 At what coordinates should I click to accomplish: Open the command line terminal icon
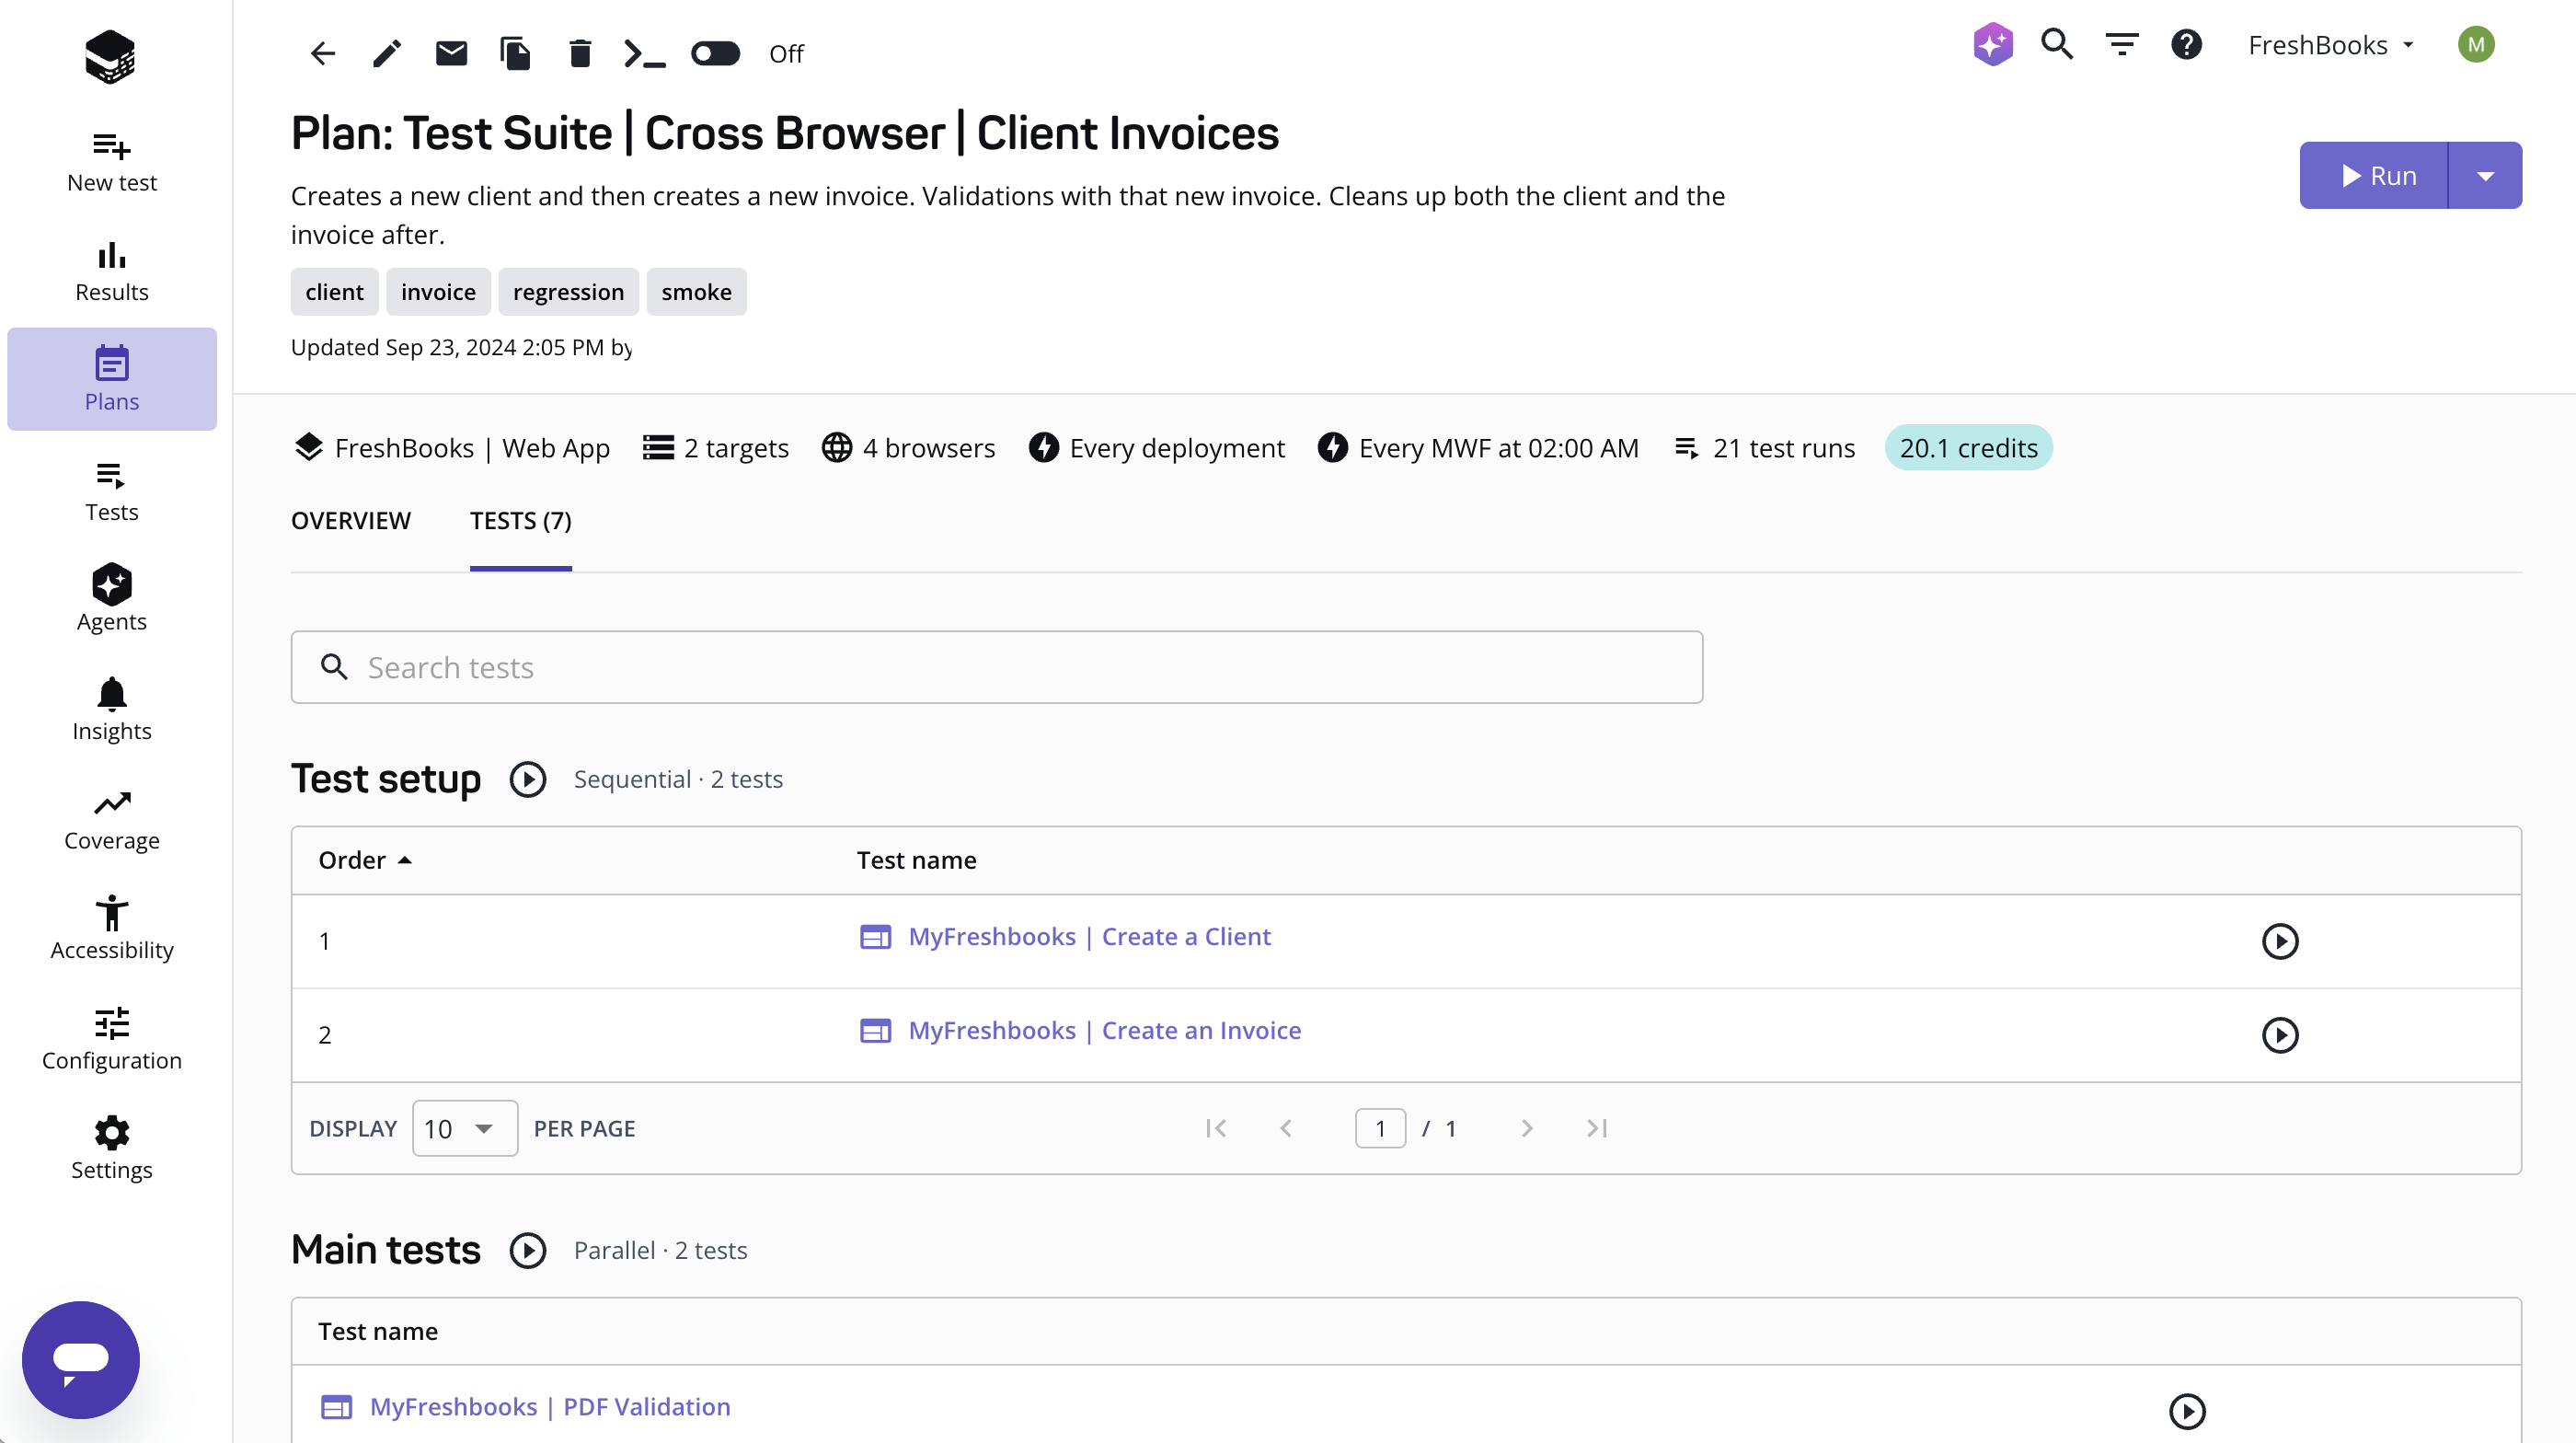coord(644,53)
